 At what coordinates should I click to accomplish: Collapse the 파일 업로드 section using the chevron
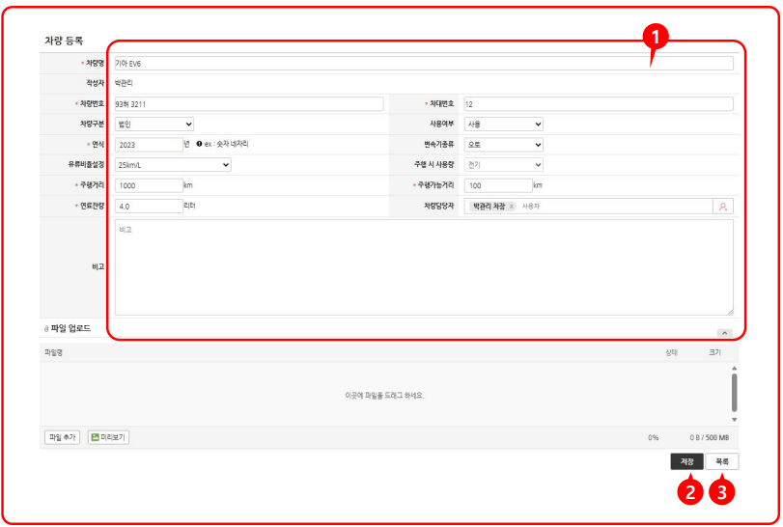coord(724,333)
